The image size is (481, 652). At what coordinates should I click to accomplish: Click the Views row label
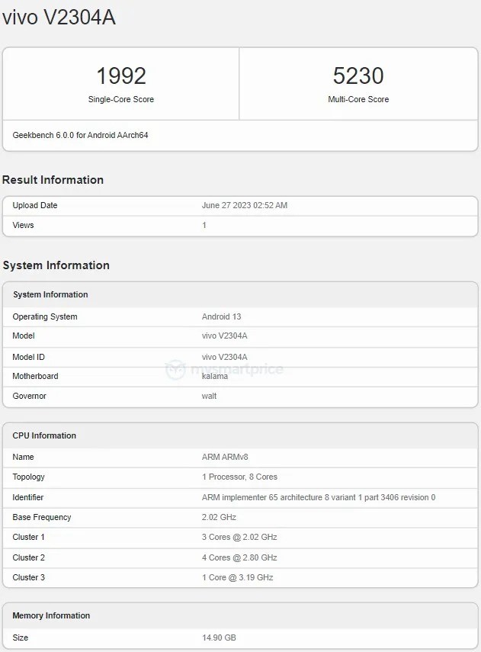23,225
